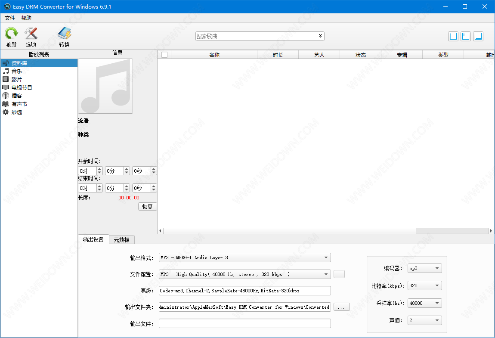This screenshot has height=338, width=495.
Task: Sort by 专辑 column header
Action: pyautogui.click(x=402, y=55)
